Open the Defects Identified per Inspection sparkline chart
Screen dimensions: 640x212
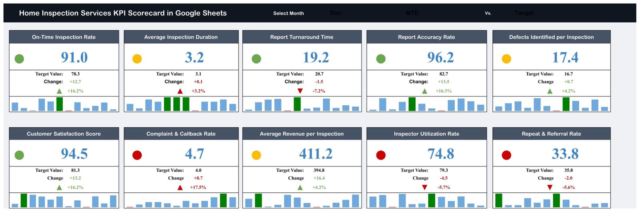(551, 104)
